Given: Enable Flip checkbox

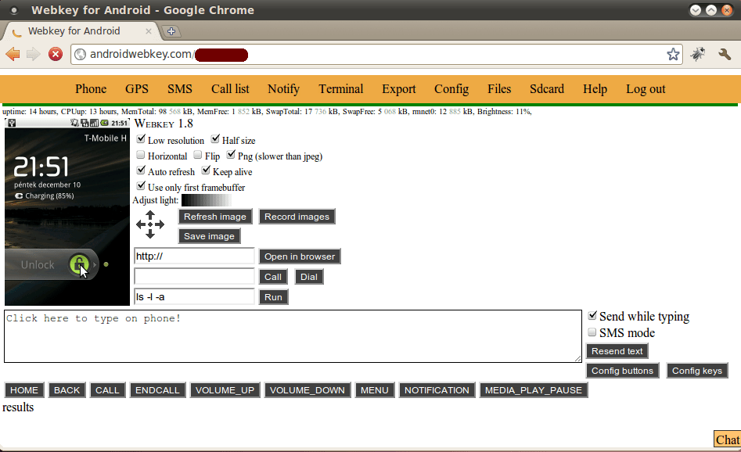Looking at the screenshot, I should coord(197,155).
